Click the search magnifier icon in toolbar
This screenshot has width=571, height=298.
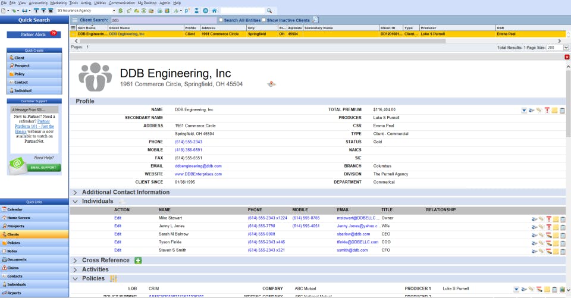point(269,11)
